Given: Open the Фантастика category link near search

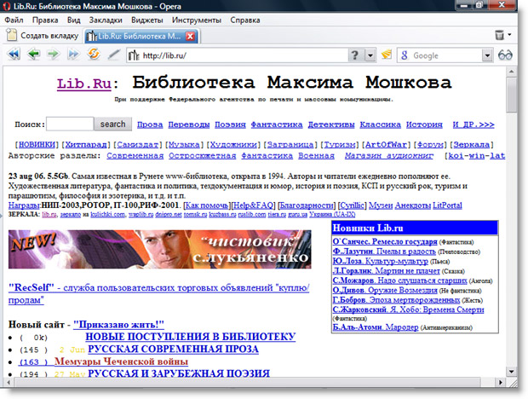Looking at the screenshot, I should click(x=277, y=124).
